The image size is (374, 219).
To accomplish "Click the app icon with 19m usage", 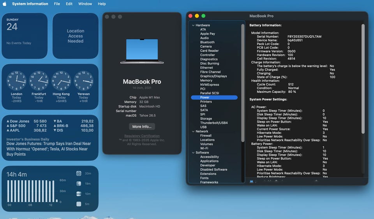I will pos(79,184).
